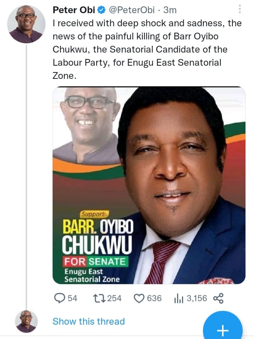This screenshot has height=339, width=254.
Task: Tap the tweet text about Enugu East
Action: [147, 50]
